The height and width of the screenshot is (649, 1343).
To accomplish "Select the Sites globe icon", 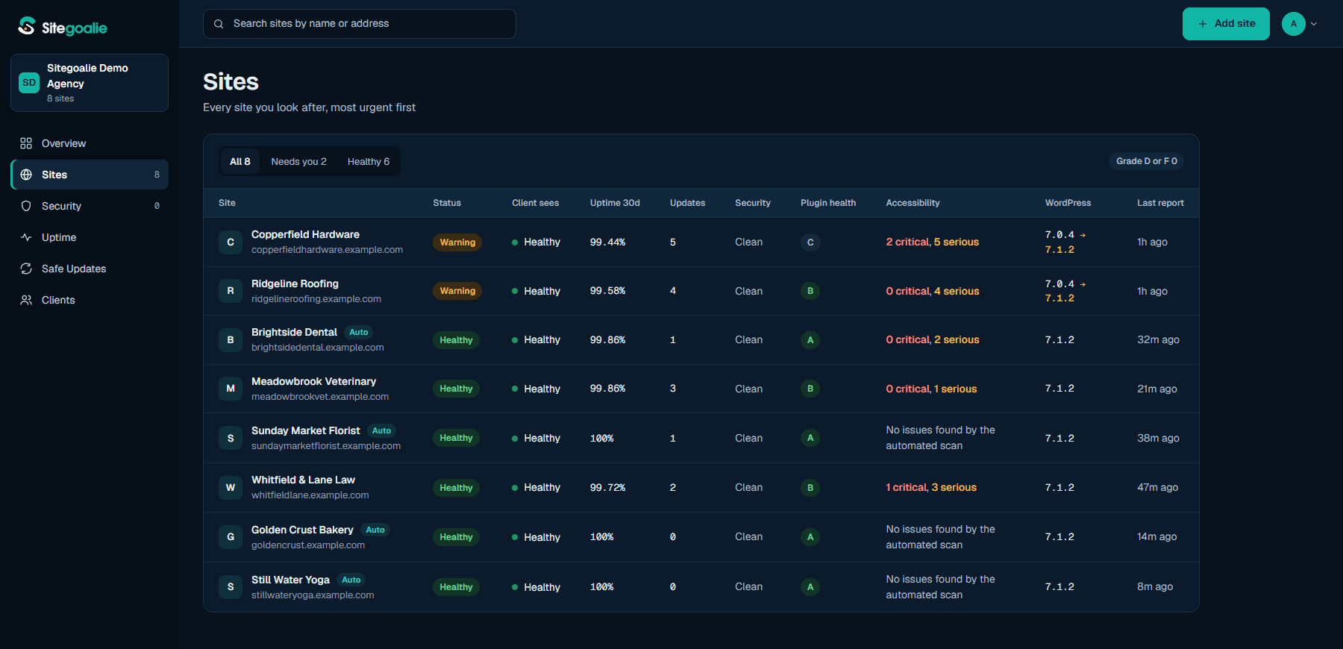I will tap(26, 175).
